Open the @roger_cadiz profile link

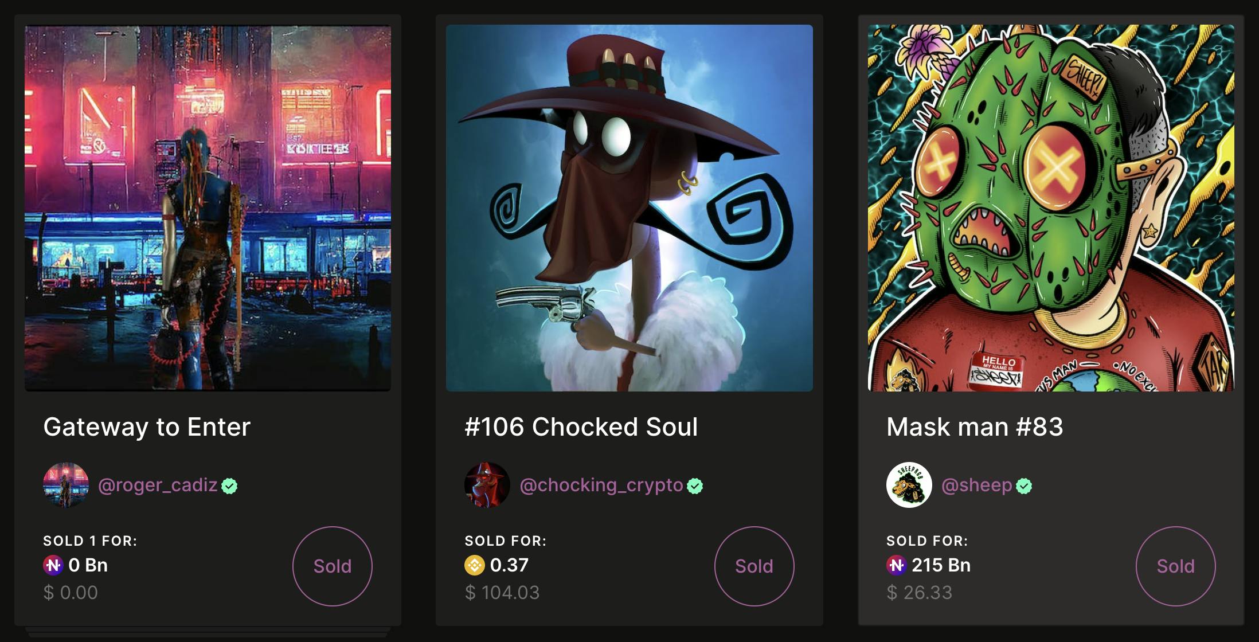click(158, 486)
